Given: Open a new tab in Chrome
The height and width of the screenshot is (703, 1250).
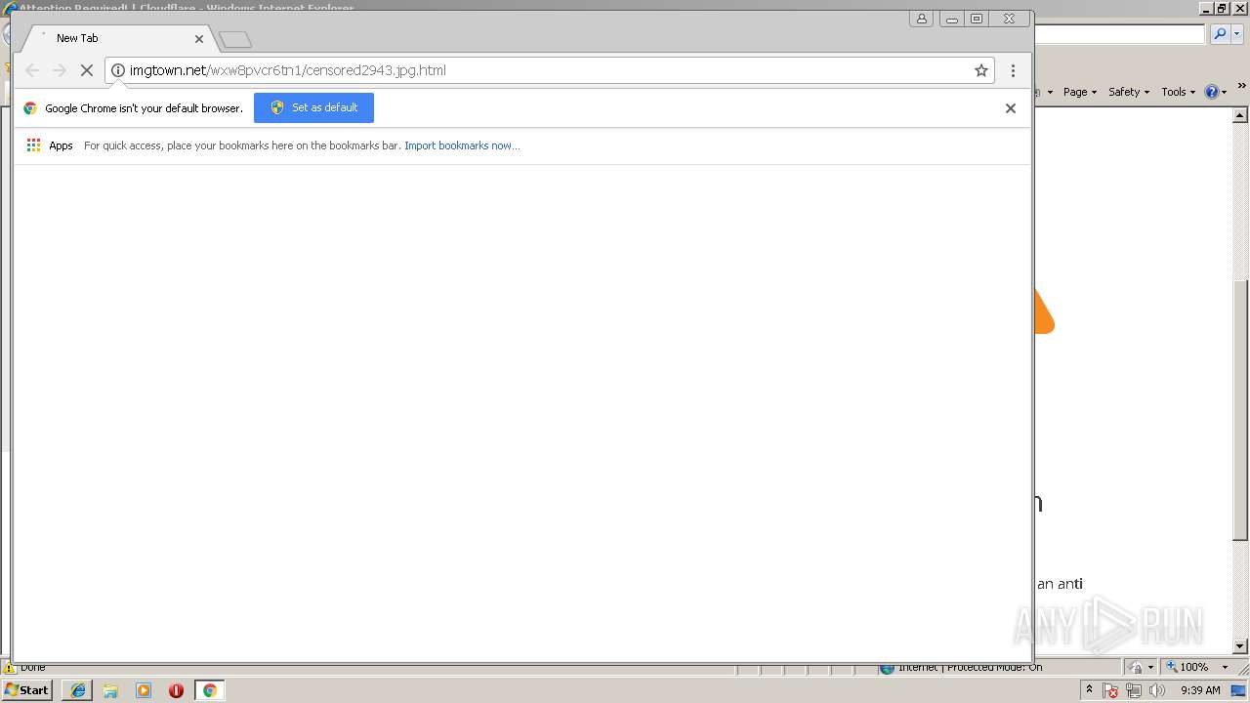Looking at the screenshot, I should (x=235, y=40).
